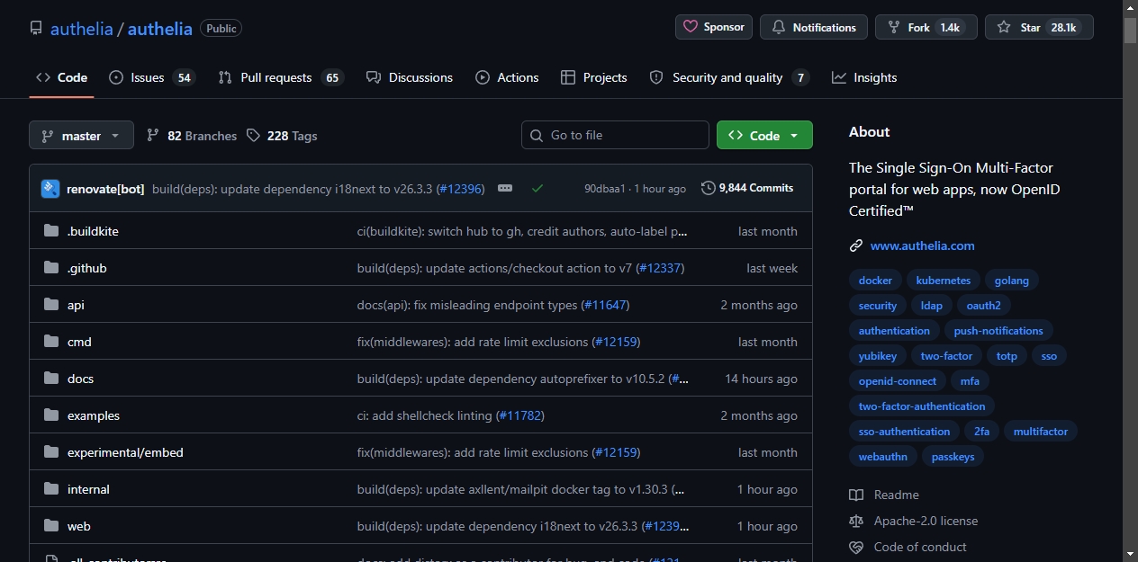
Task: View the 9,844 Commits history
Action: (x=747, y=188)
